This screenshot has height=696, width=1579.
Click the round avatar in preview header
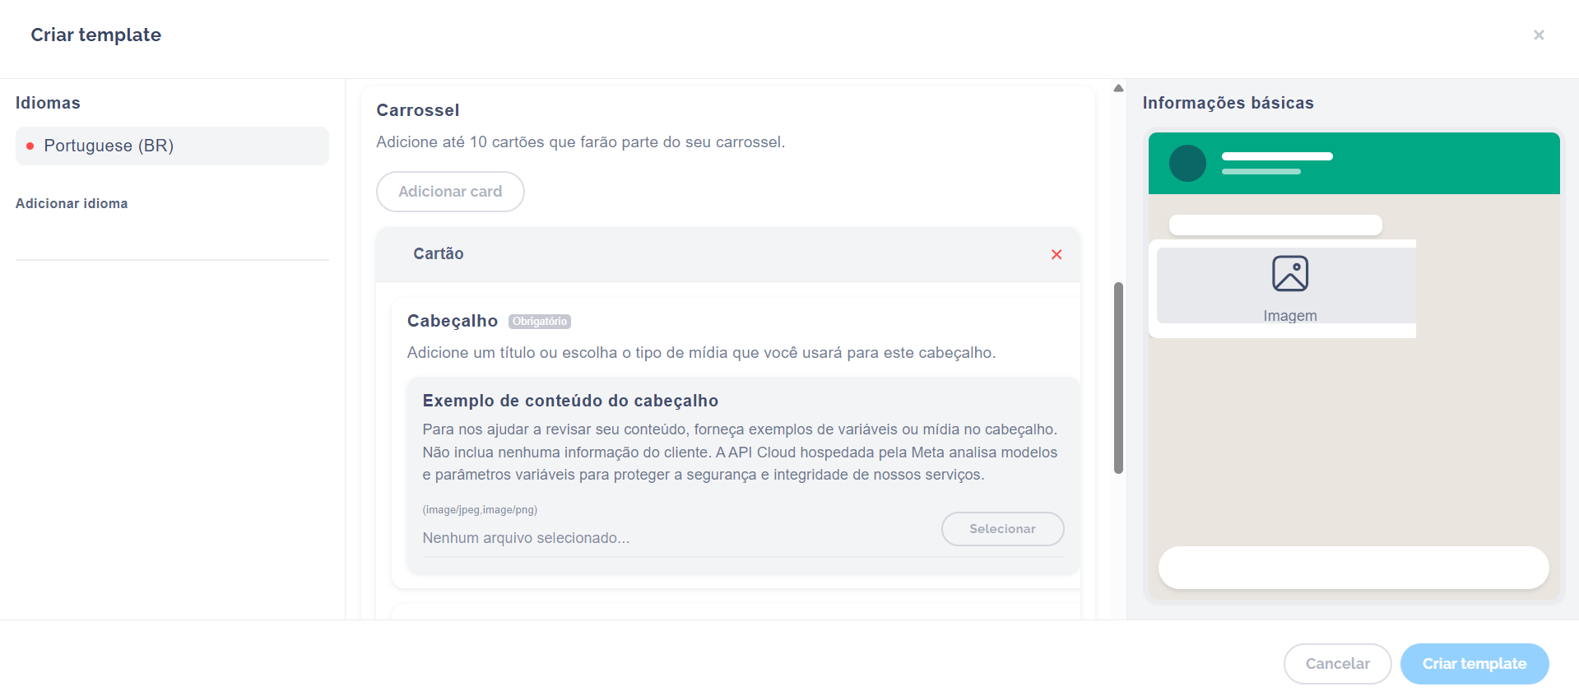click(1187, 163)
